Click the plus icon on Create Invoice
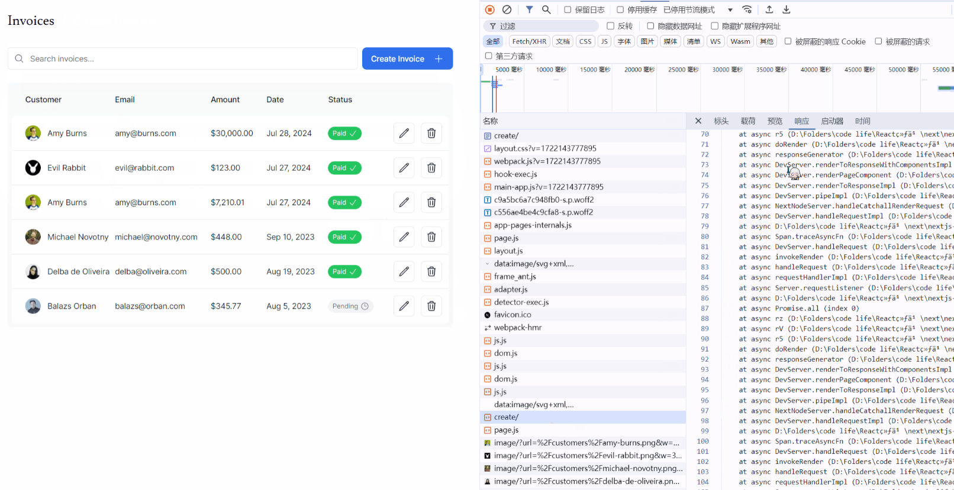The width and height of the screenshot is (954, 490). 439,59
